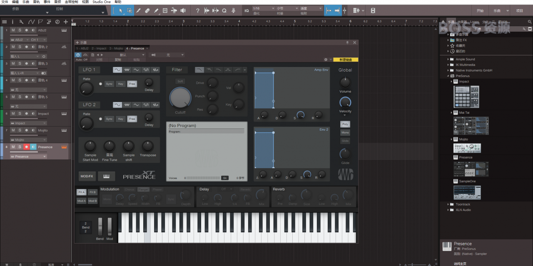Open the preset dropdown showing 默认
This screenshot has height=266, width=533.
point(126,55)
